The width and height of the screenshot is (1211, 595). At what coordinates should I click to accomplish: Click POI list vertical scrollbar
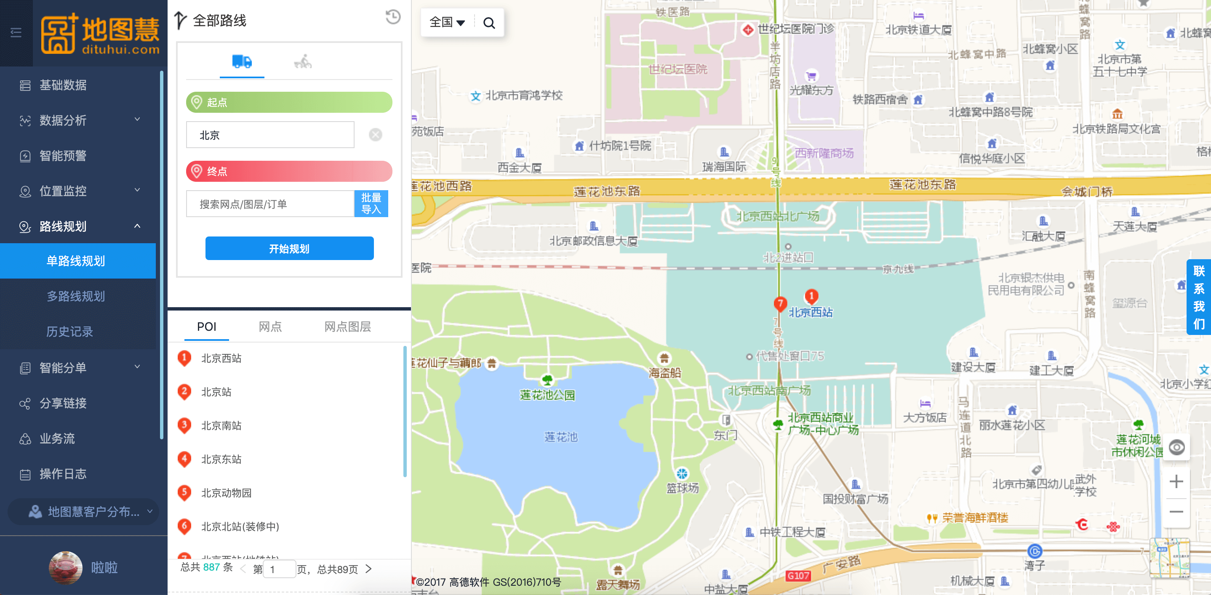[x=405, y=412]
